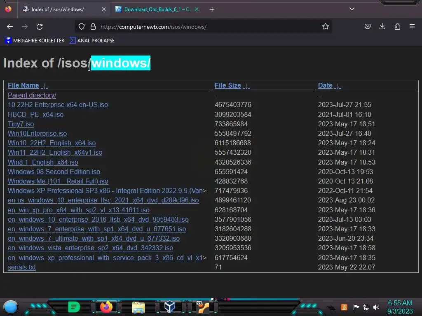Open the green notes app in taskbar

click(74, 307)
